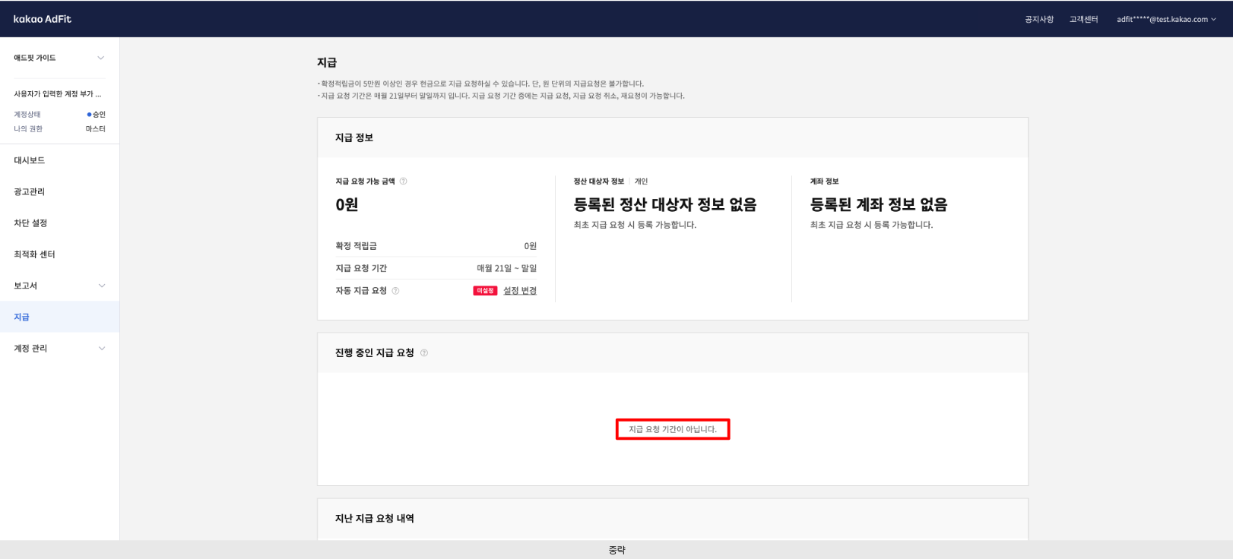Image resolution: width=1233 pixels, height=559 pixels.
Task: Click the blue 승인 status dot
Action: pyautogui.click(x=89, y=115)
